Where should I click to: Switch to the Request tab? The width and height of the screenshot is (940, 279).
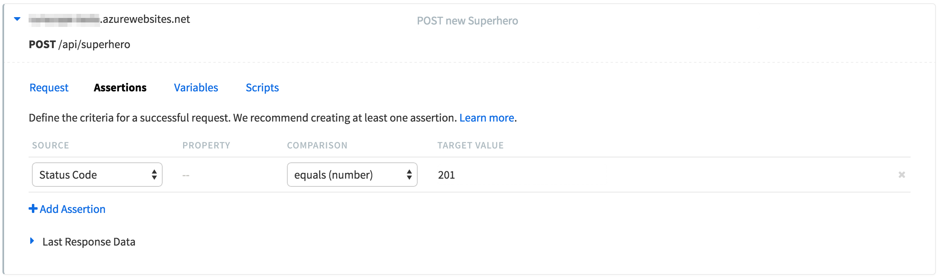(x=49, y=88)
